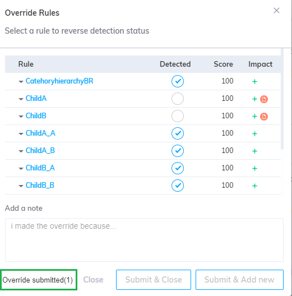This screenshot has width=292, height=296.
Task: Click the orange note icon for ChildA
Action: tap(264, 99)
